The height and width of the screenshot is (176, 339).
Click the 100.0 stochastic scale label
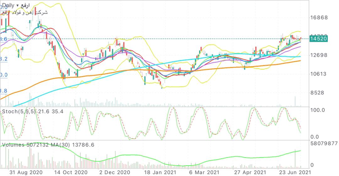coord(317,110)
